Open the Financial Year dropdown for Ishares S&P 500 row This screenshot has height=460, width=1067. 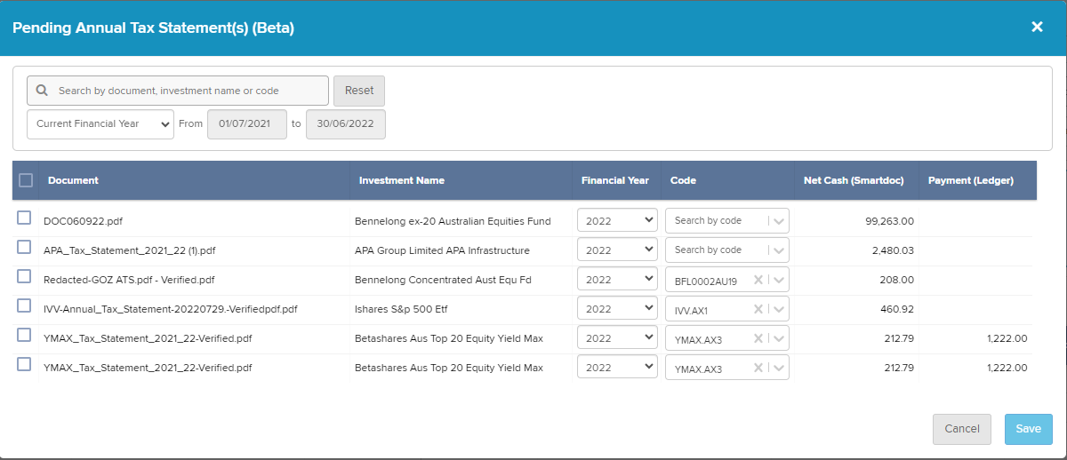coord(617,309)
